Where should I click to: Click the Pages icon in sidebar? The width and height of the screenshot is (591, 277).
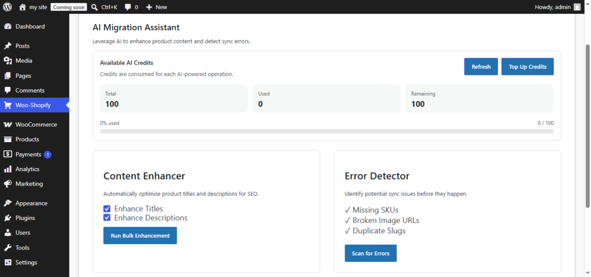[8, 76]
